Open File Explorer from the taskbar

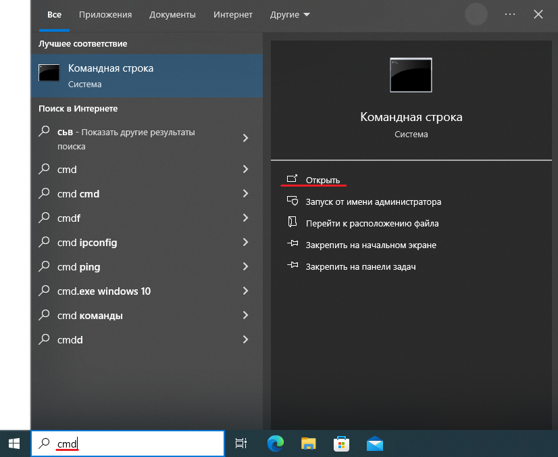click(308, 443)
